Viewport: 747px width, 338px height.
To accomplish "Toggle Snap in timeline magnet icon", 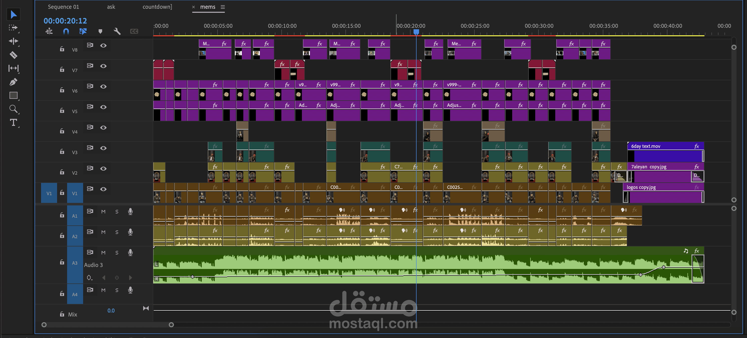I will point(66,31).
